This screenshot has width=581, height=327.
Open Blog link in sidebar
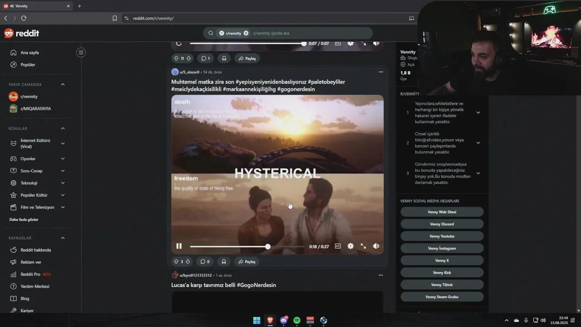click(25, 299)
